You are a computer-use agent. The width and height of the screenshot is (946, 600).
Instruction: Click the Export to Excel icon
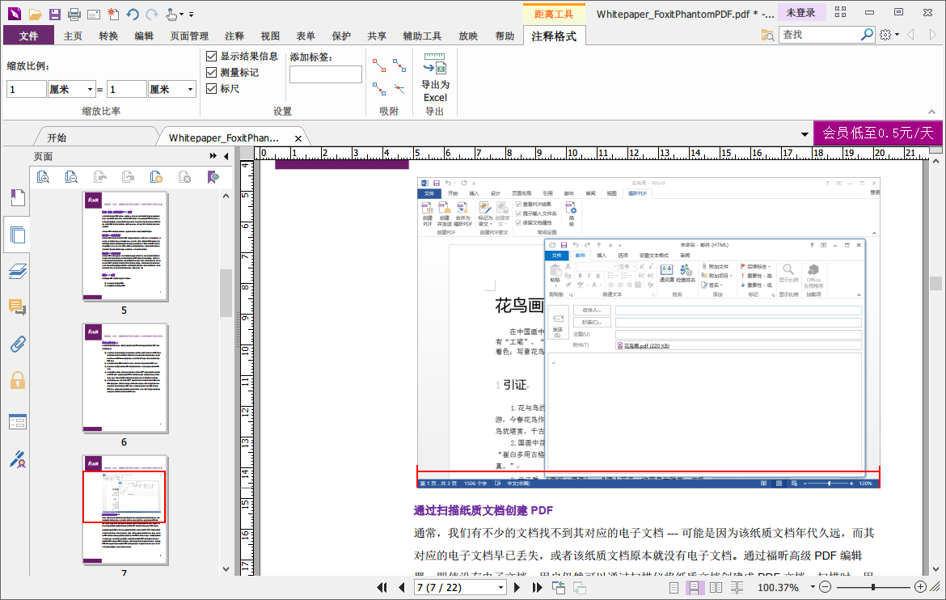[x=435, y=77]
